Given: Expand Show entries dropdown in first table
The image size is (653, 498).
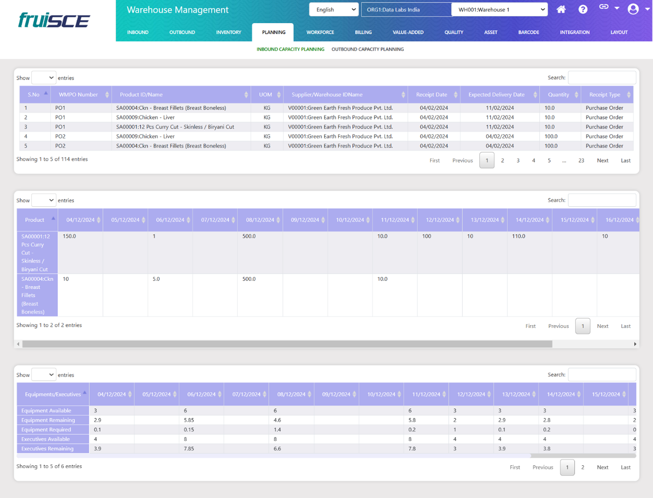Looking at the screenshot, I should coord(44,78).
